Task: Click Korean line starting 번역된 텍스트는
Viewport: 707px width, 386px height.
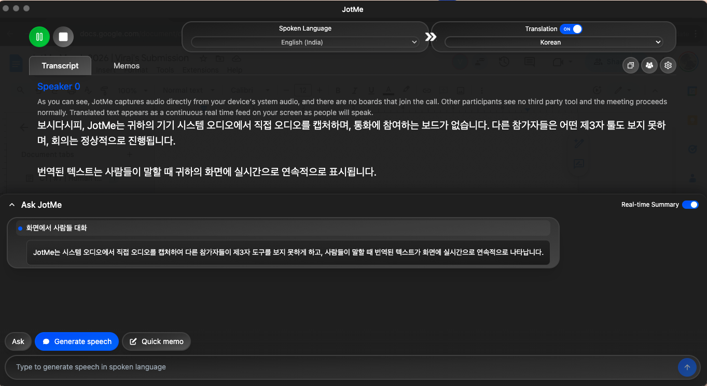Action: tap(206, 172)
